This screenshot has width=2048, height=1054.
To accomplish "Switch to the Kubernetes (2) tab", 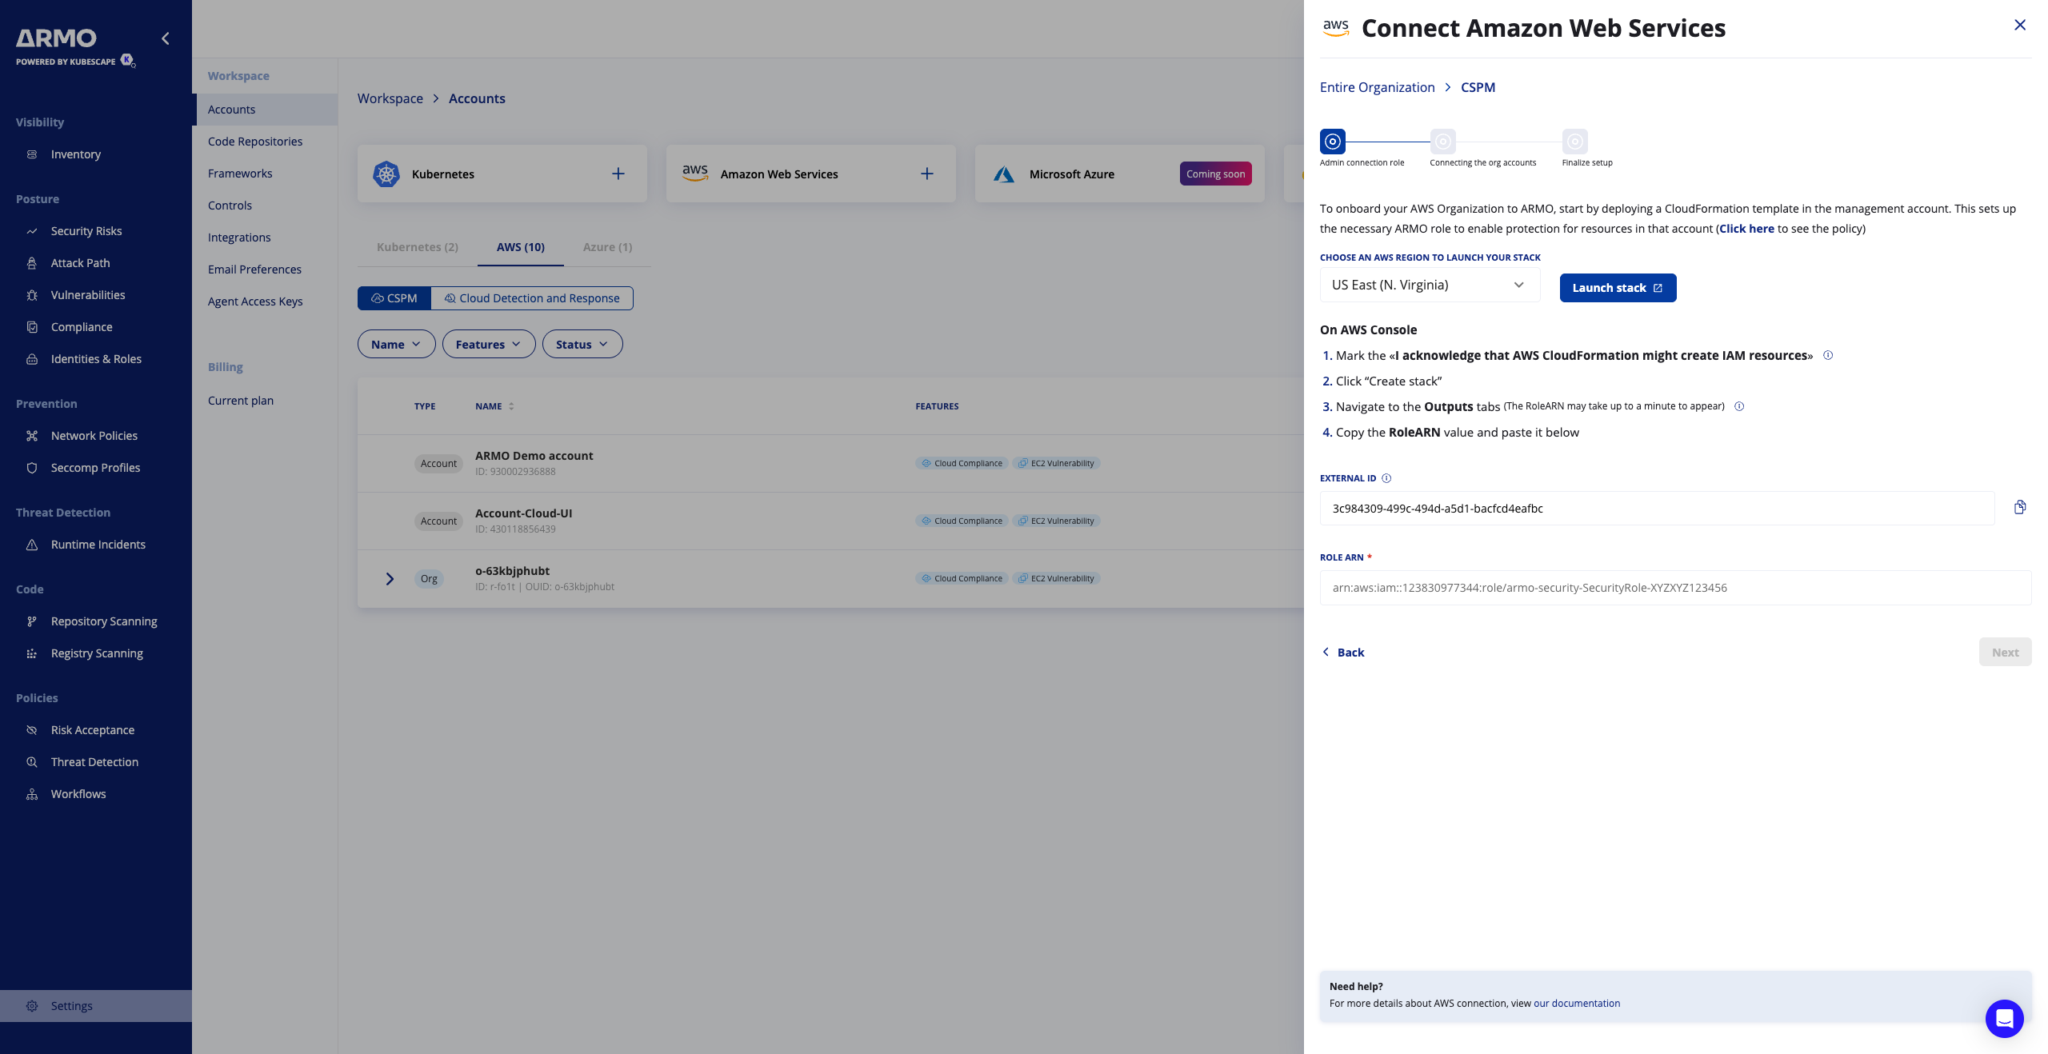I will [418, 247].
